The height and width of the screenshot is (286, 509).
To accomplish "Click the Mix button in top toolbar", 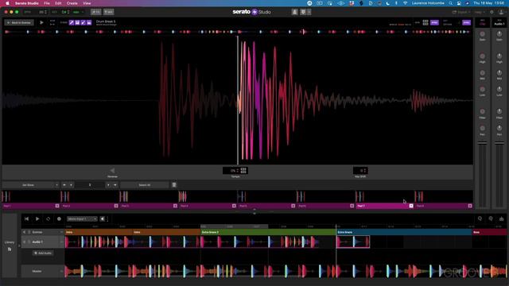I will [x=108, y=12].
